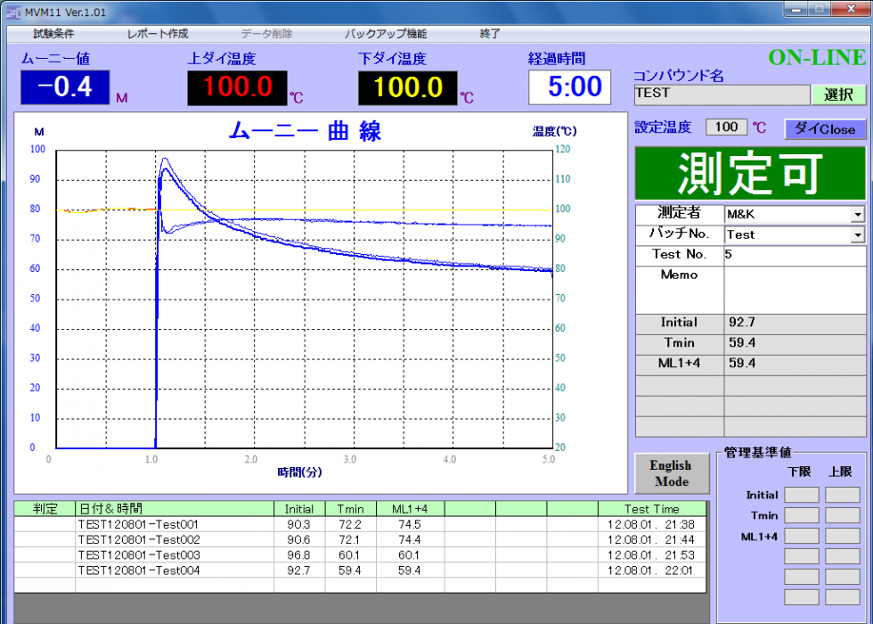Open the 試験条件 menu
873x624 pixels.
[x=53, y=34]
